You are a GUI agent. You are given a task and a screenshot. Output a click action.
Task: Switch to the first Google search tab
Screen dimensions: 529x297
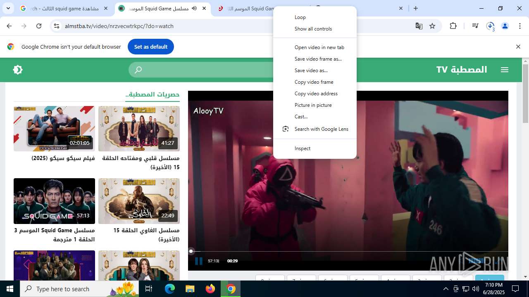[64, 8]
